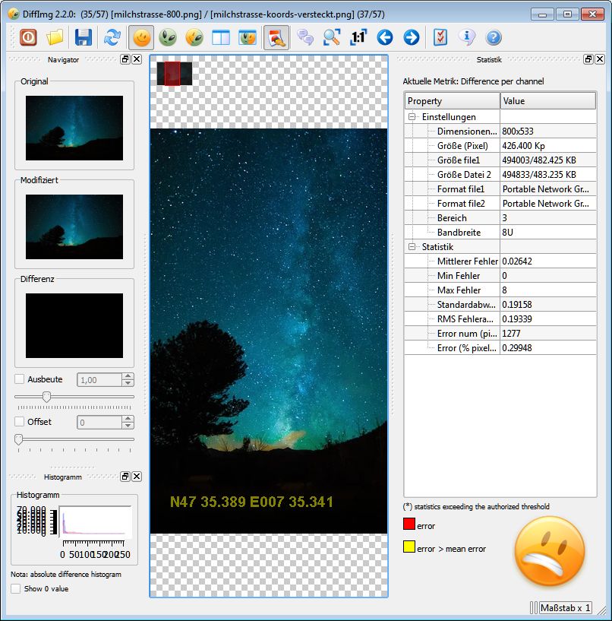Save the difference image using floppy icon

(84, 37)
